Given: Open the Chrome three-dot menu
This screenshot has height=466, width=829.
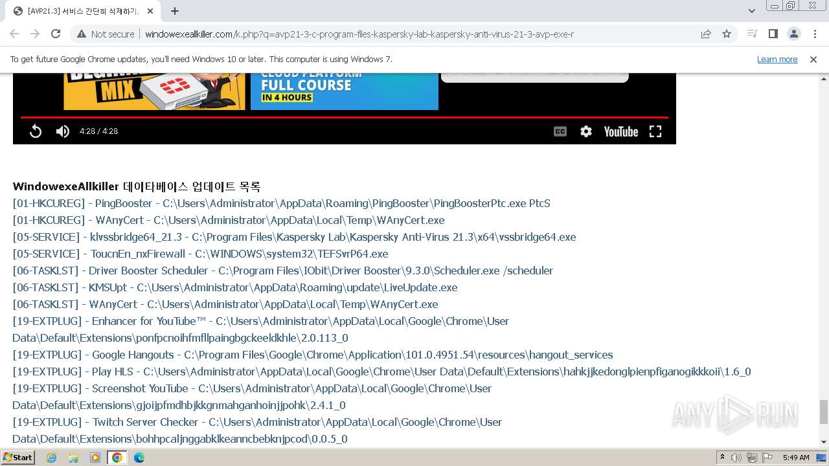Looking at the screenshot, I should (x=814, y=34).
